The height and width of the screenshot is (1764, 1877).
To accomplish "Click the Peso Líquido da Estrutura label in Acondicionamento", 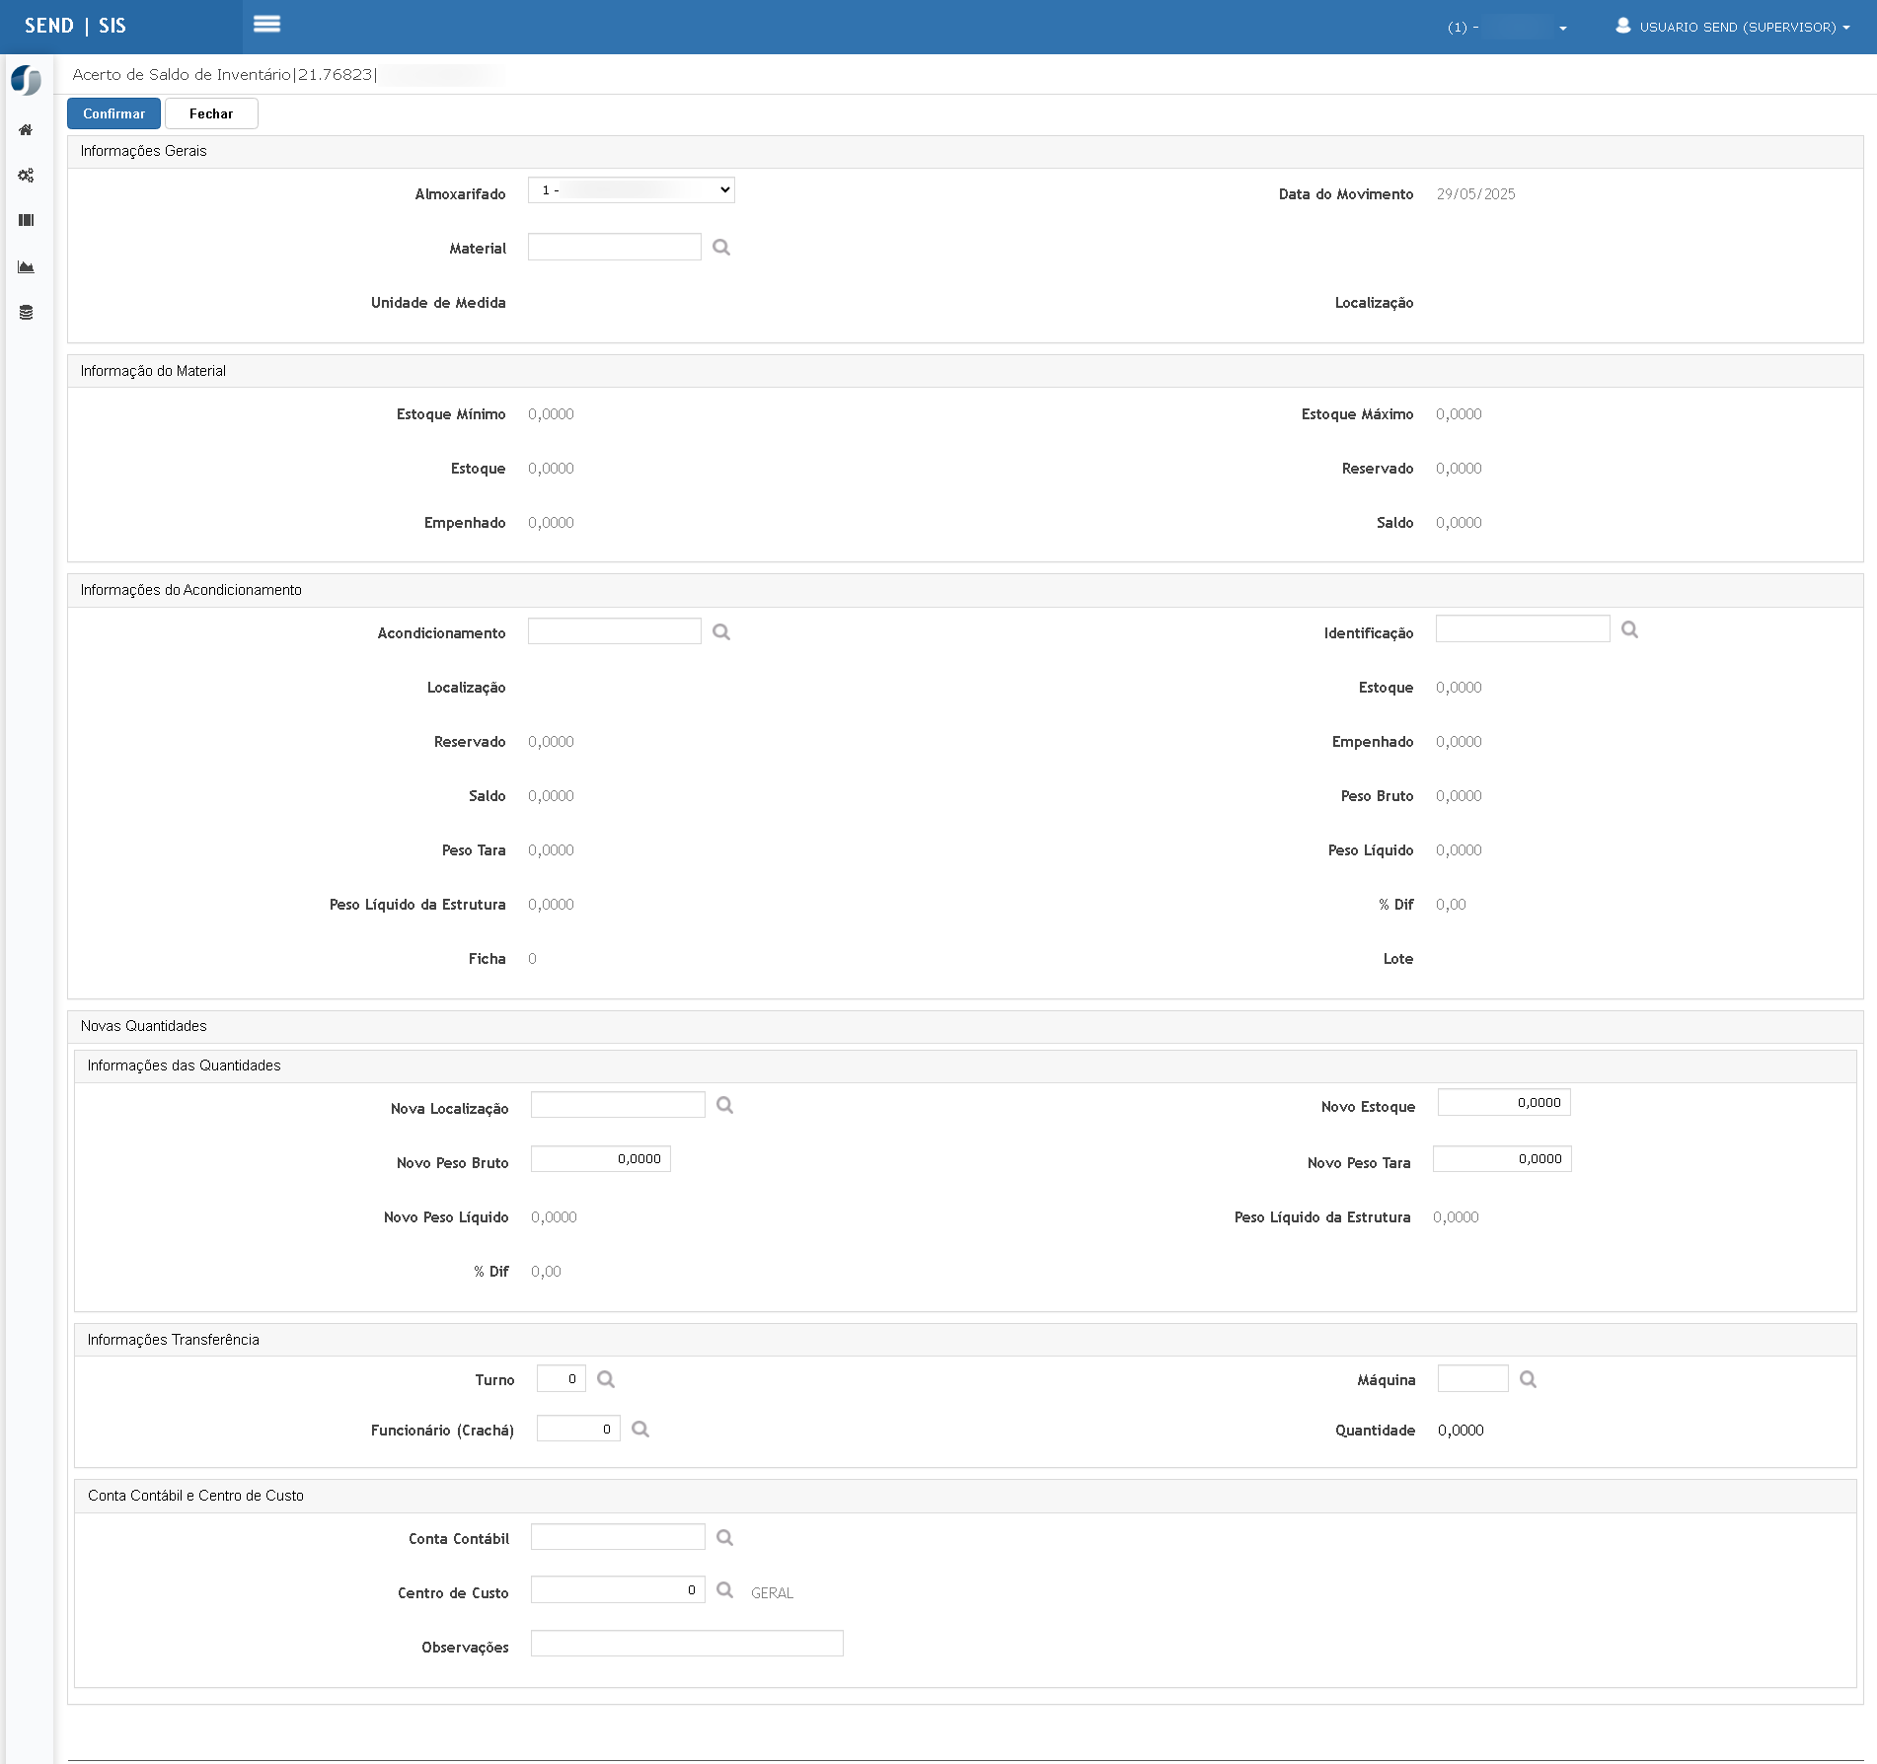I will (417, 905).
